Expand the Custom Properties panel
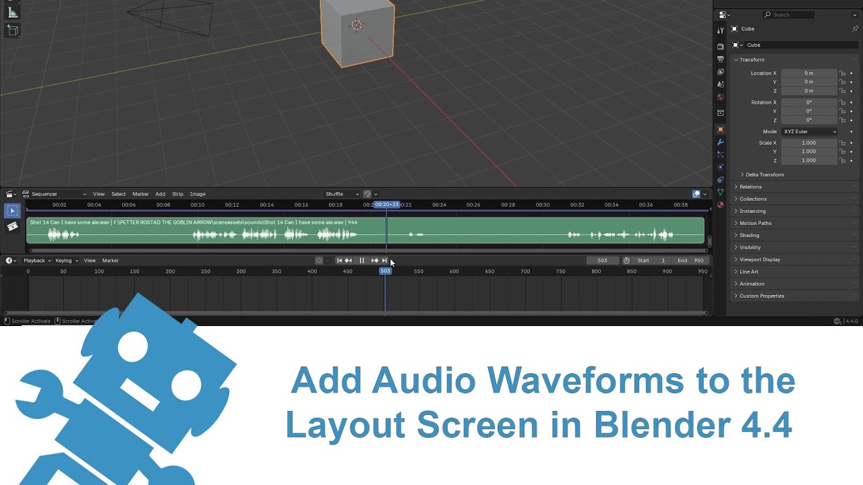Viewport: 863px width, 485px height. [x=762, y=296]
